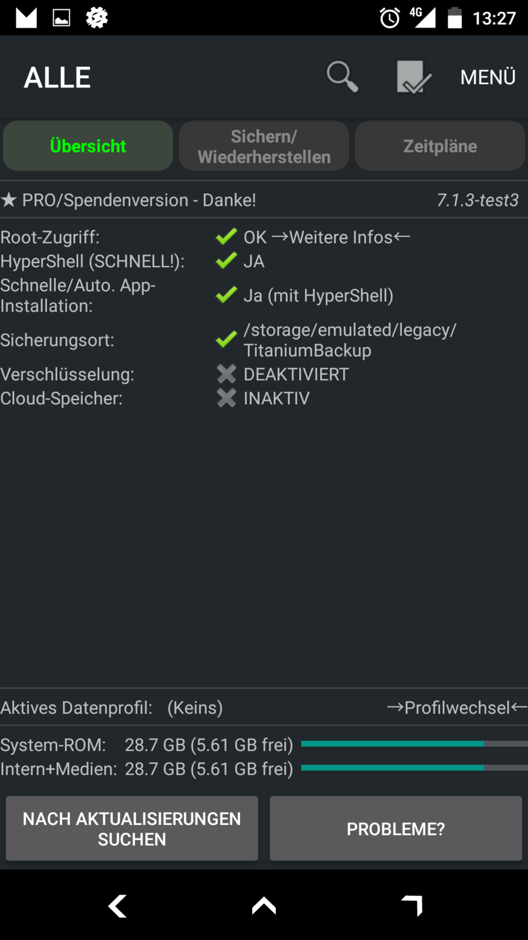Tap the Weitere Infos link
528x940 pixels.
340,237
